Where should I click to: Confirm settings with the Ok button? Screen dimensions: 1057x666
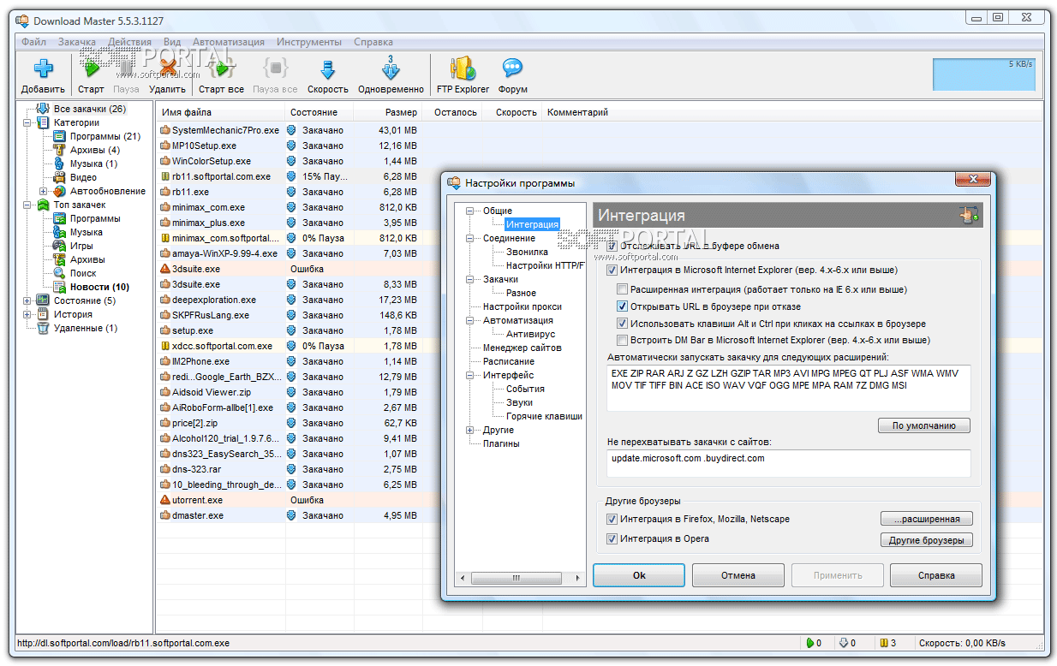click(x=639, y=575)
